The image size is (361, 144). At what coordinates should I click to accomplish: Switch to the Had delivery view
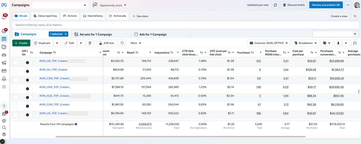pos(93,16)
